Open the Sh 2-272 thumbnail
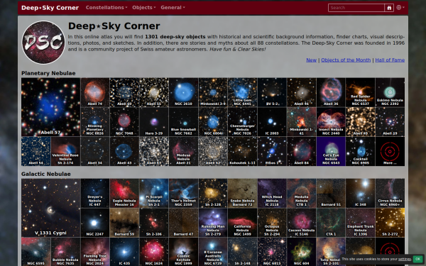This screenshot has height=266, width=426. click(x=390, y=223)
